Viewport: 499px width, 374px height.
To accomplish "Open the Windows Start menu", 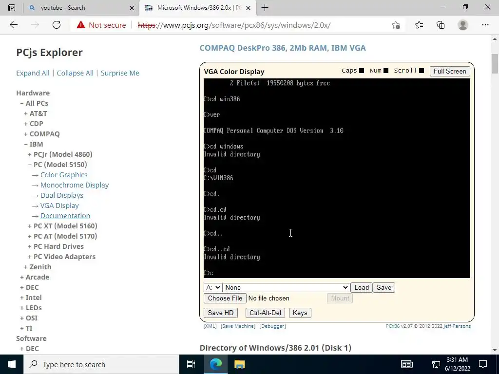I will click(x=12, y=364).
